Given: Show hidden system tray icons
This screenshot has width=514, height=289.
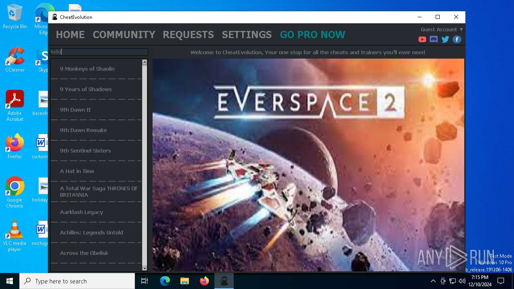Looking at the screenshot, I should pyautogui.click(x=433, y=281).
